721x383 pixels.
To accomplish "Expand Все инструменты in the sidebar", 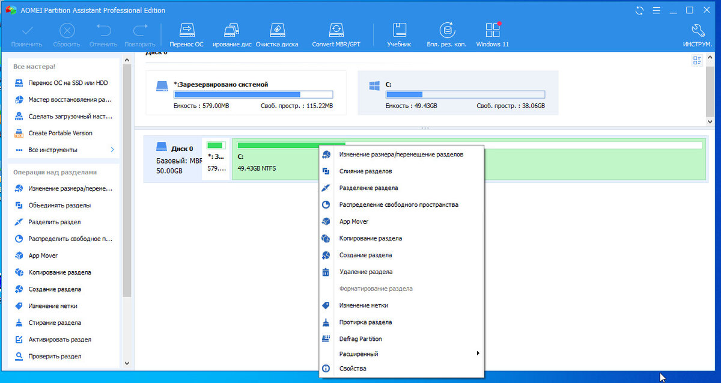I will (64, 150).
